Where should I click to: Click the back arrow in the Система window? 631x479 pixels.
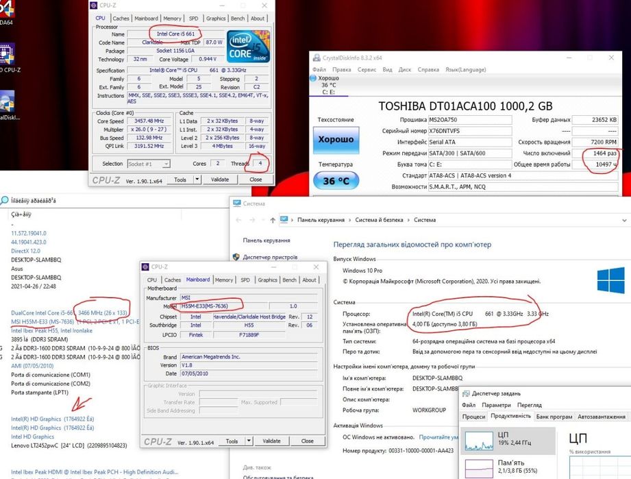coord(238,220)
